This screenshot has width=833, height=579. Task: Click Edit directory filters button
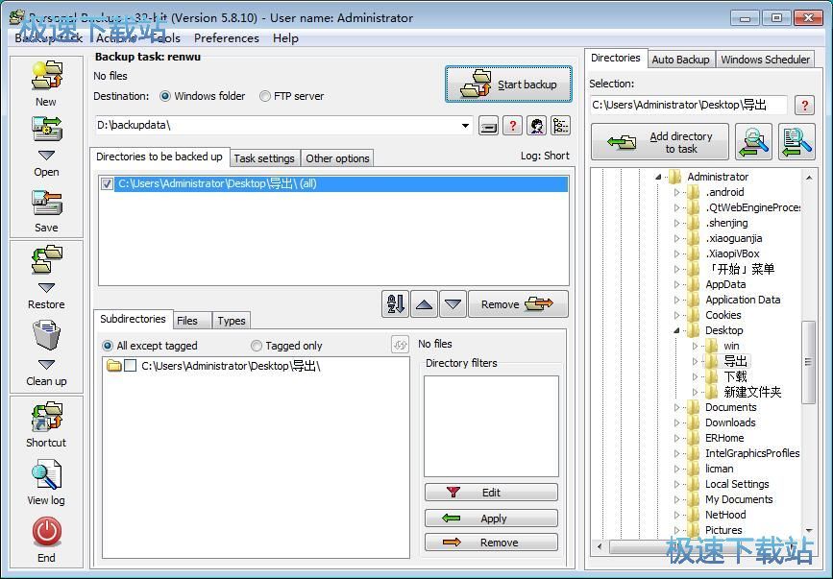point(491,492)
